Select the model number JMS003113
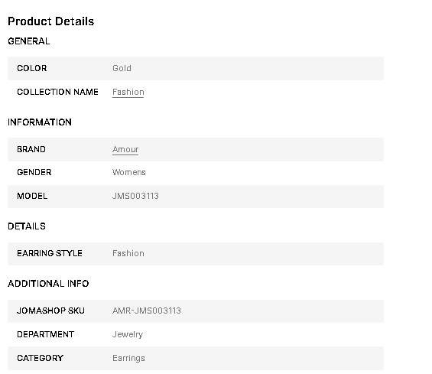Image resolution: width=432 pixels, height=374 pixels. tap(135, 196)
